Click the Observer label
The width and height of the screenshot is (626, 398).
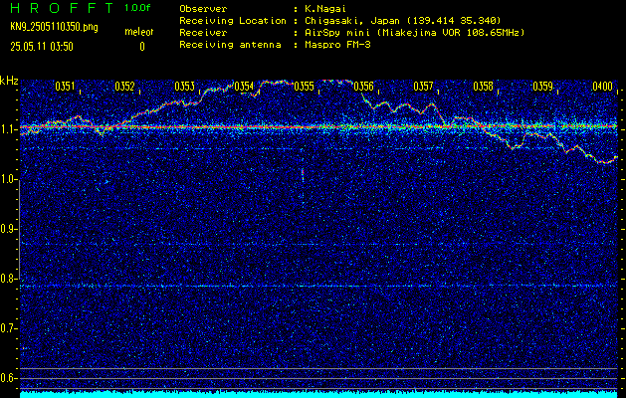tap(203, 8)
